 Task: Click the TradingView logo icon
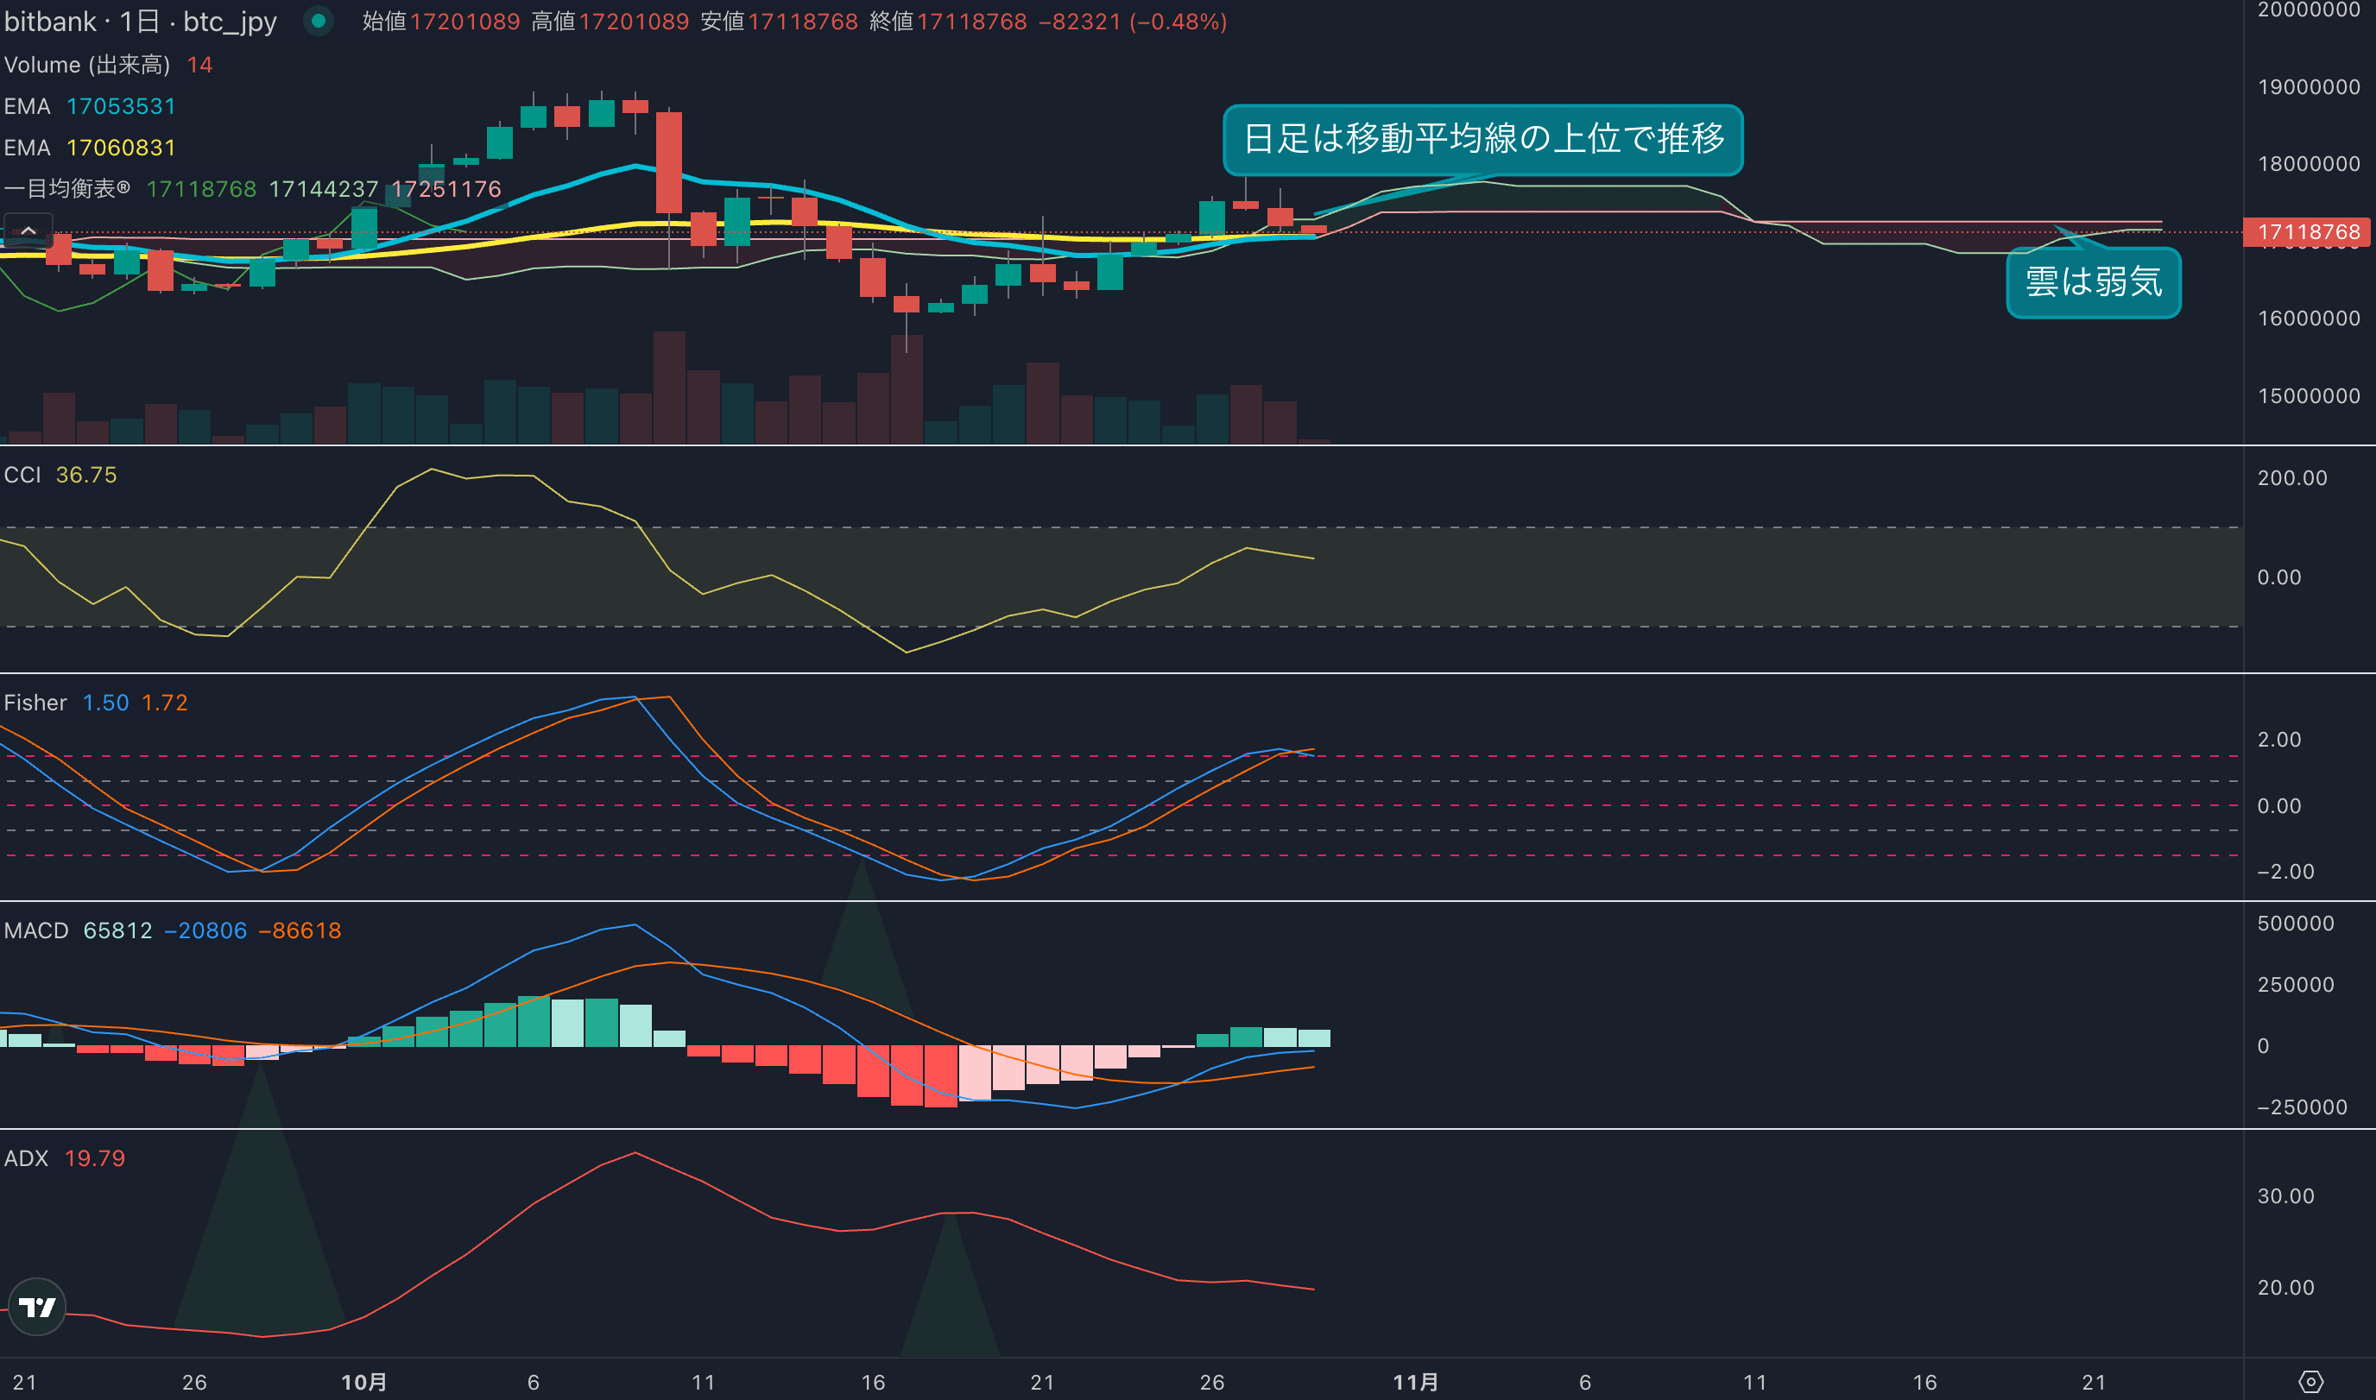tap(37, 1307)
